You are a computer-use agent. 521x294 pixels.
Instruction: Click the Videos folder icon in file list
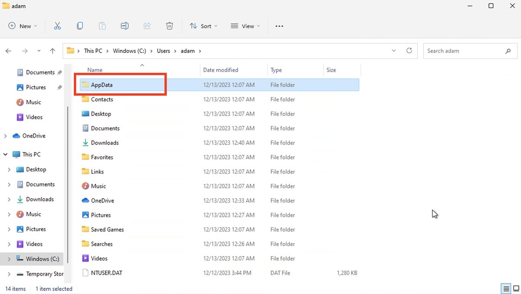tap(86, 258)
